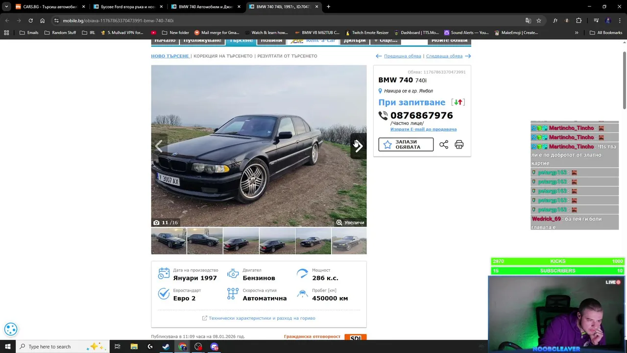Click the translate page icon in address bar
This screenshot has width=627, height=353.
[x=528, y=21]
